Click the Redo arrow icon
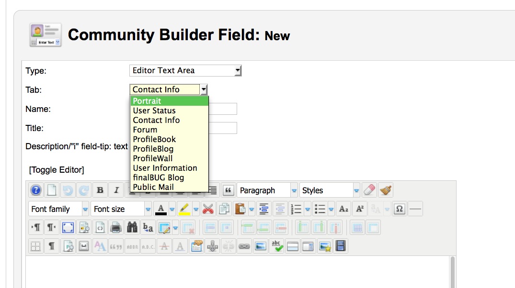 pyautogui.click(x=84, y=190)
